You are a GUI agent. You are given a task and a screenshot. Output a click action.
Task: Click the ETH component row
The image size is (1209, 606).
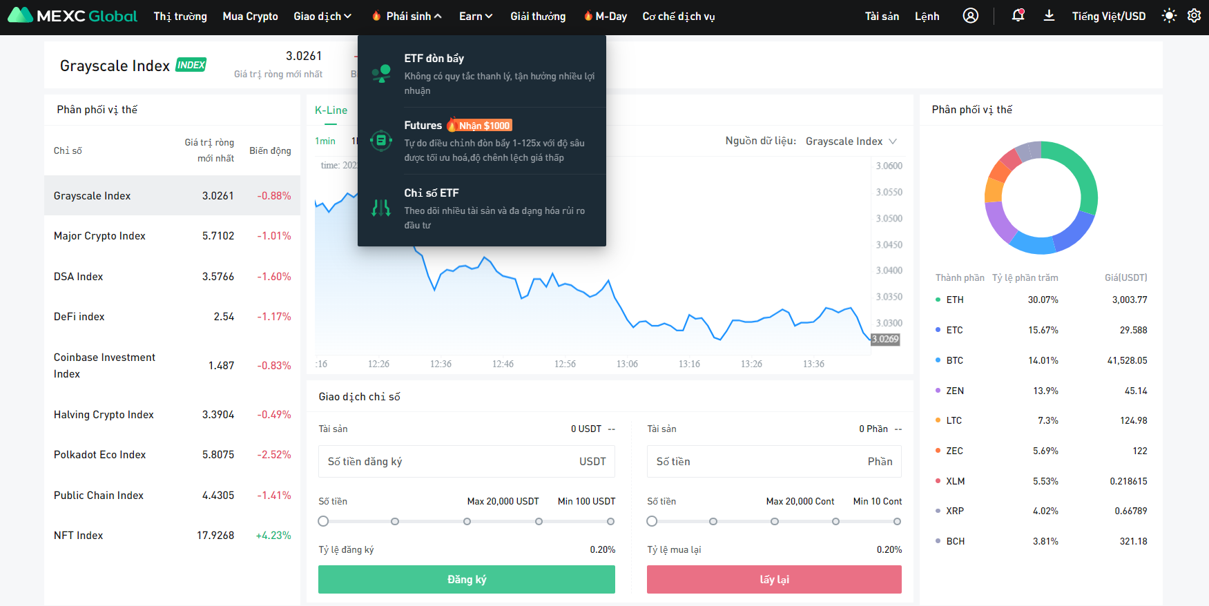tap(1041, 300)
